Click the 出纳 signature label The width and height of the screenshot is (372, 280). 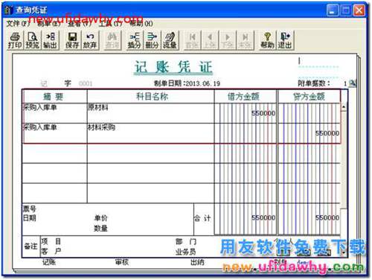tap(197, 262)
